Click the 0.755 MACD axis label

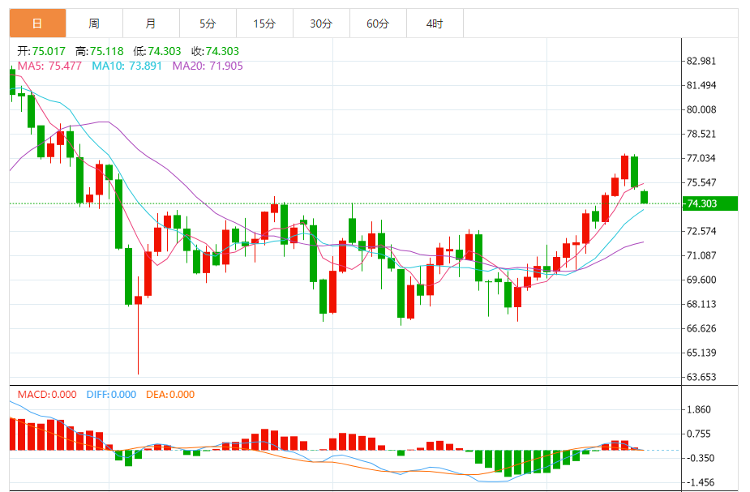coord(699,434)
